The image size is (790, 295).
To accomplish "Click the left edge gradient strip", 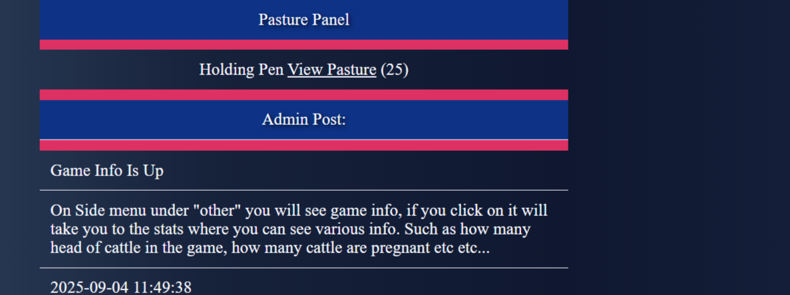I will (19, 146).
